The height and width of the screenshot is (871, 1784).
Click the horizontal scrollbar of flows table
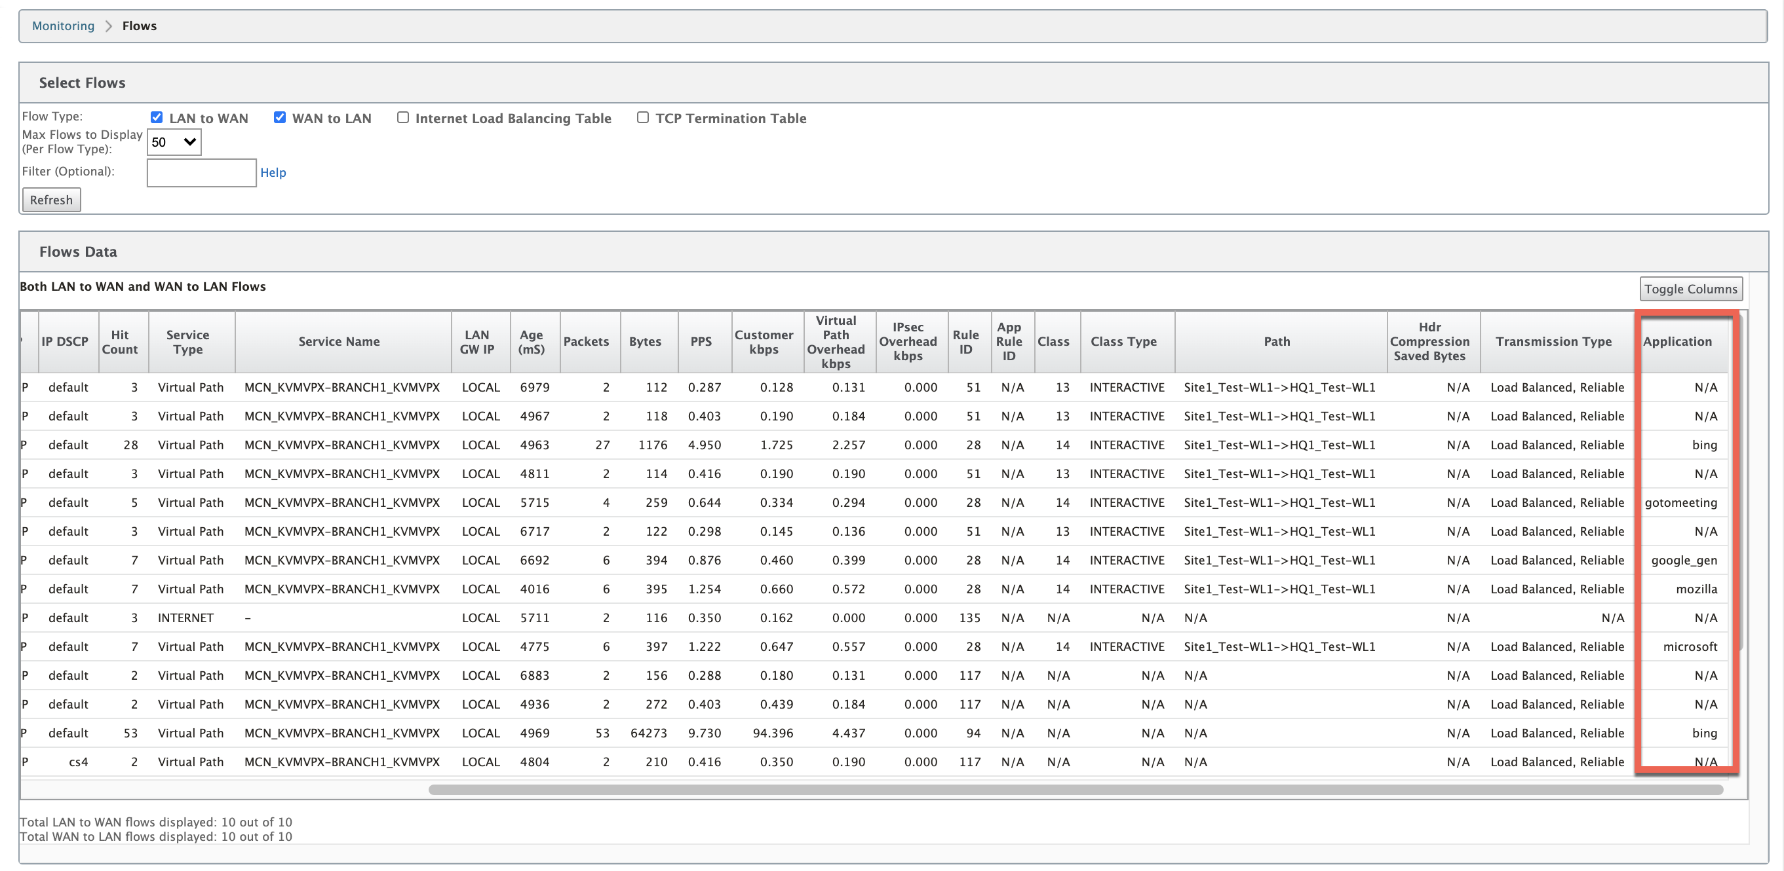point(1076,789)
